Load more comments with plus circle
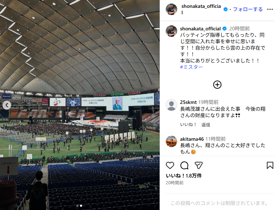The height and width of the screenshot is (210, 274). (x=217, y=85)
